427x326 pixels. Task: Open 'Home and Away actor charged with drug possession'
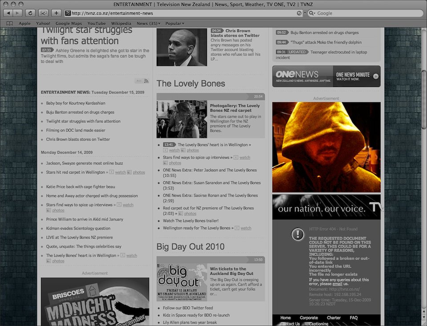[x=92, y=196]
